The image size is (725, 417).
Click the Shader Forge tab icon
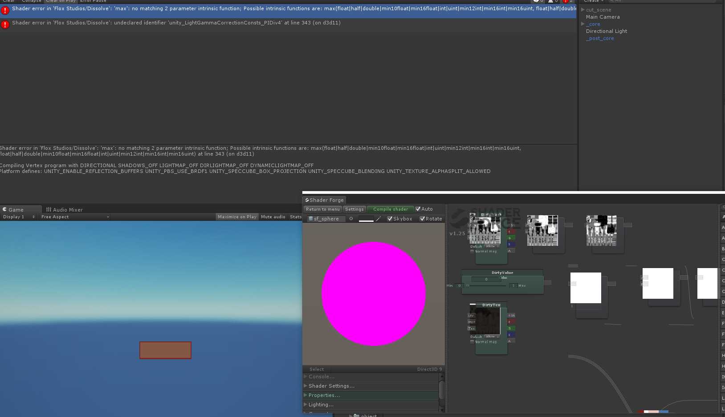(307, 200)
